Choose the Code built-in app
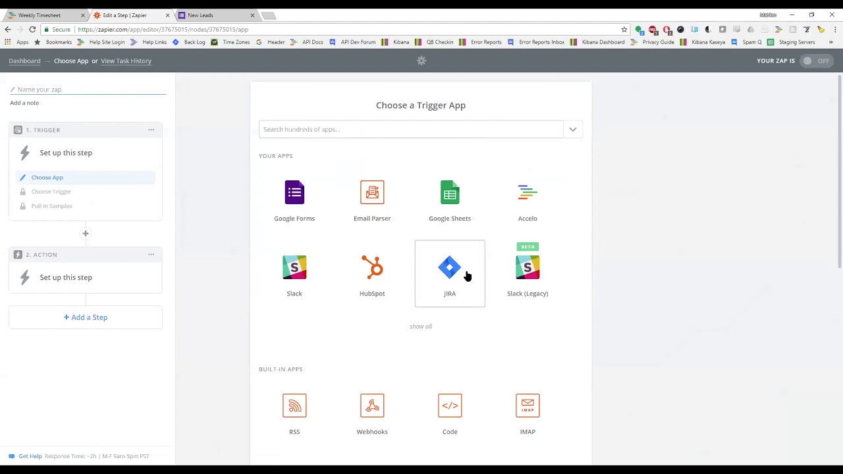 pos(450,406)
